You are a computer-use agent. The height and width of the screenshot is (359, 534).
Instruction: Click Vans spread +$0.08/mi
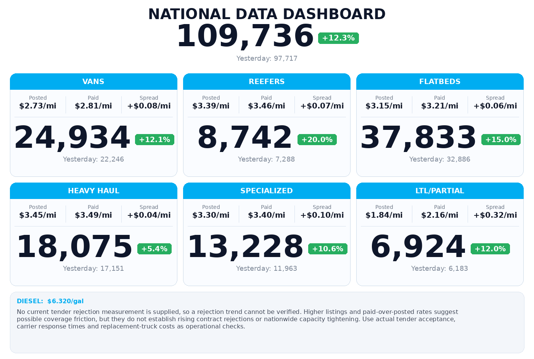point(149,106)
